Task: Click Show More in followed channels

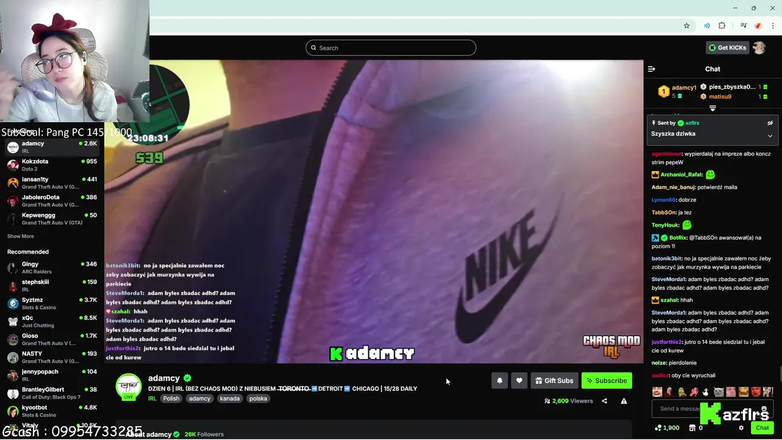Action: pyautogui.click(x=21, y=237)
